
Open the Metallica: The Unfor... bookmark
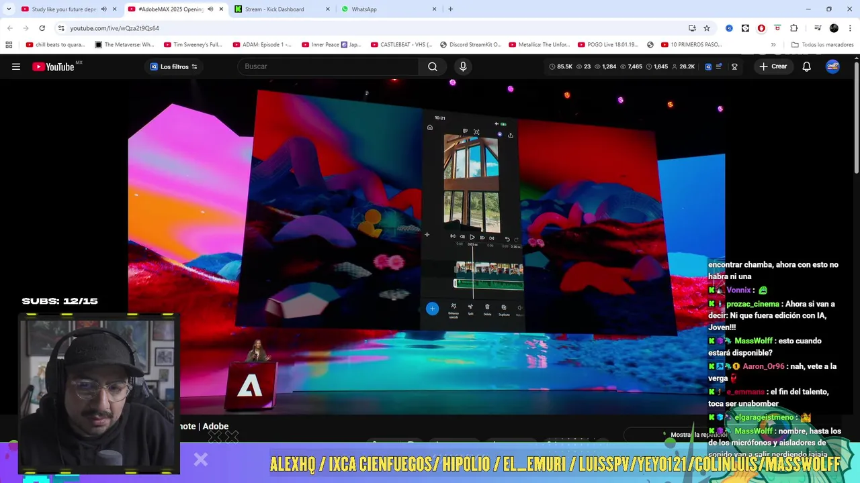pyautogui.click(x=540, y=45)
